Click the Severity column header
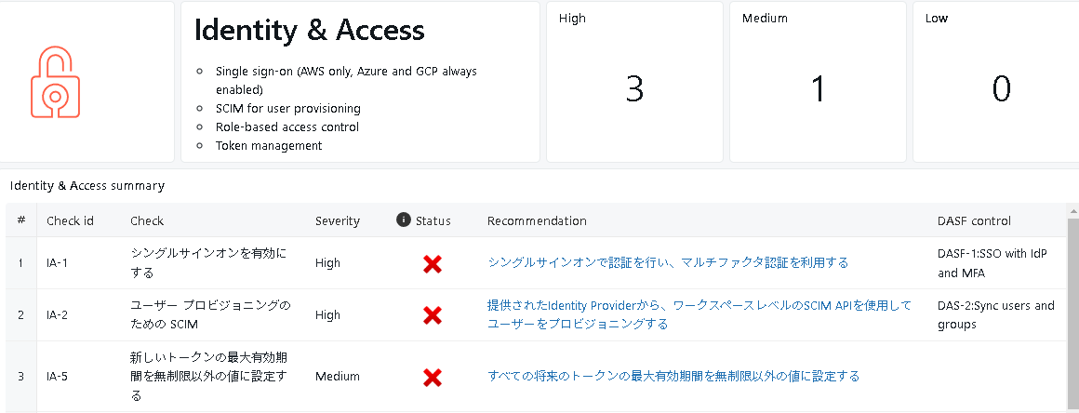The height and width of the screenshot is (413, 1079). pos(338,220)
